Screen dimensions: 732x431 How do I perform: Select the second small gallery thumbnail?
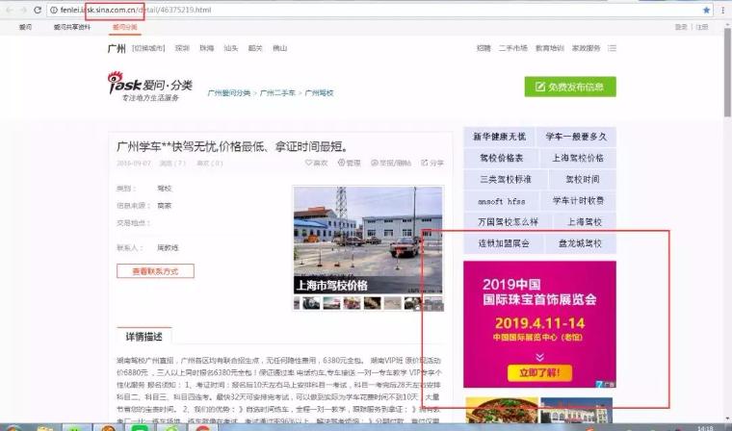311,303
